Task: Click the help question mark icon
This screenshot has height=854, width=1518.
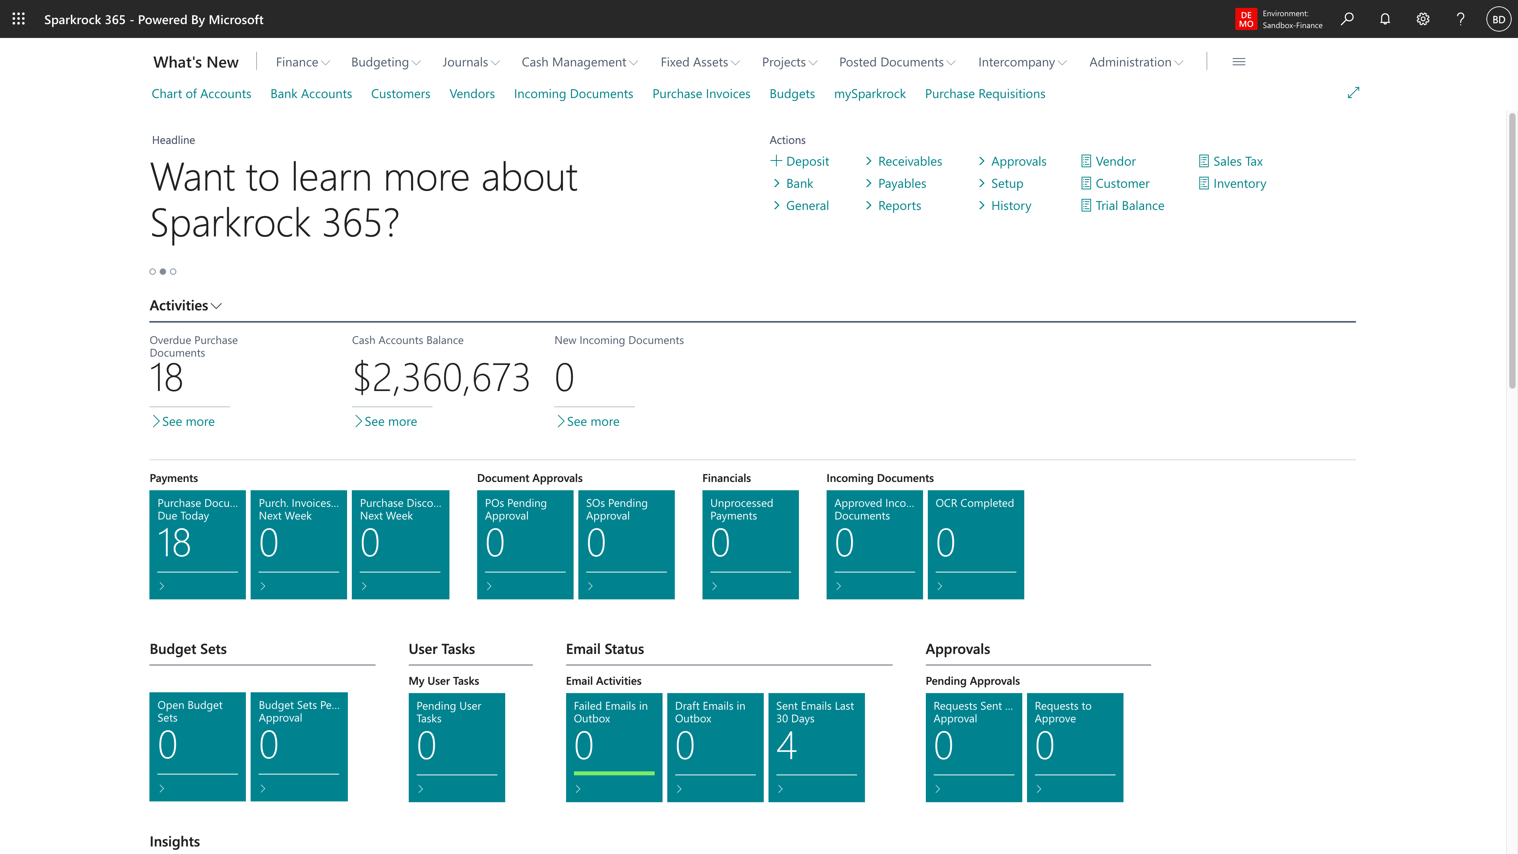Action: (x=1460, y=19)
